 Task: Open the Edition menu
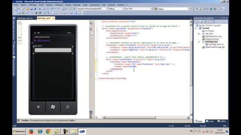click(23, 5)
